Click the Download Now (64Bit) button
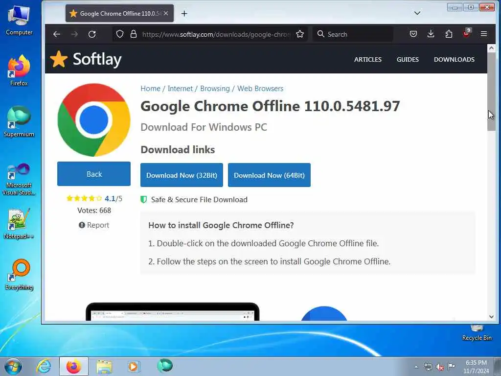Viewport: 501px width, 376px height. 269,175
